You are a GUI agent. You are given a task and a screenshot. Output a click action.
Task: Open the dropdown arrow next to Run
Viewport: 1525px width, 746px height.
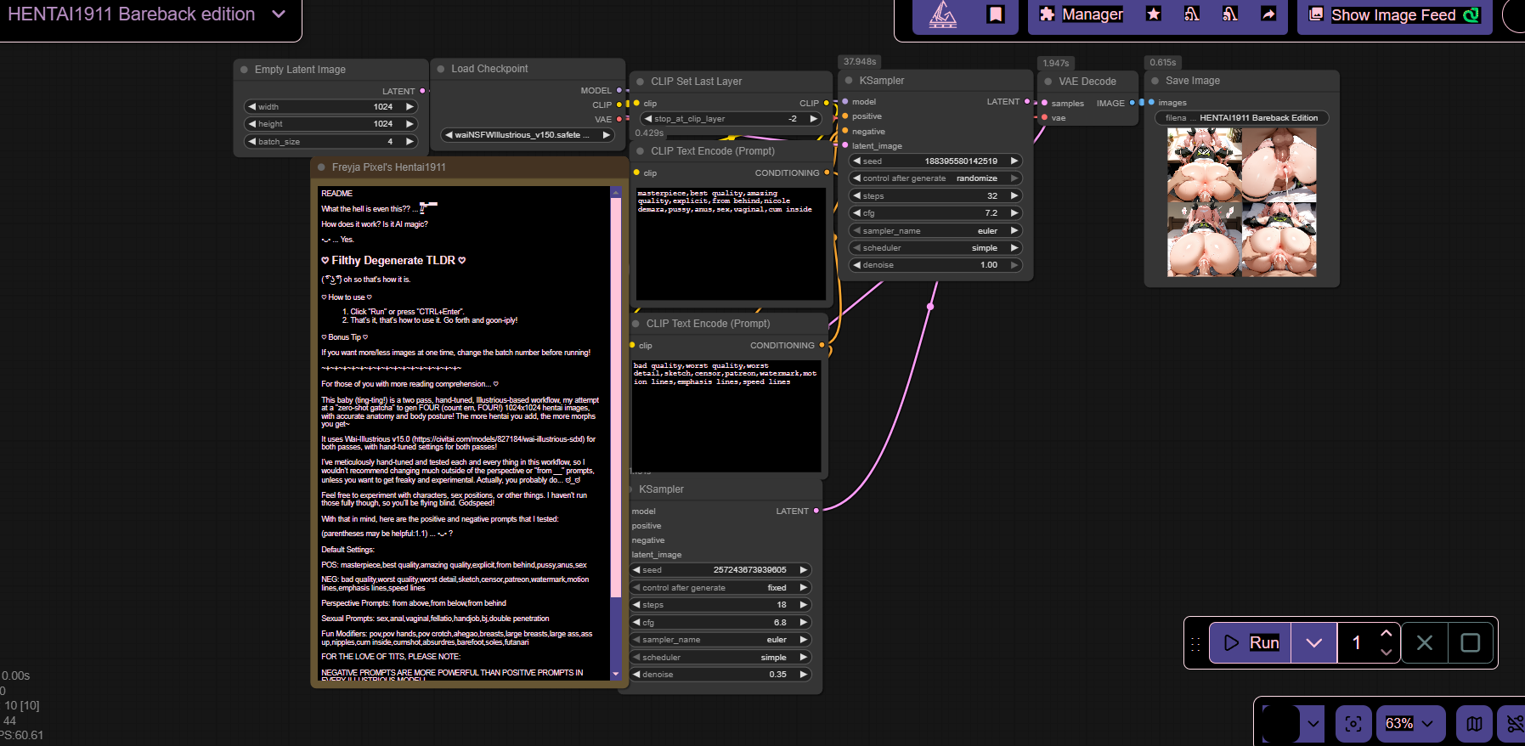click(x=1313, y=643)
